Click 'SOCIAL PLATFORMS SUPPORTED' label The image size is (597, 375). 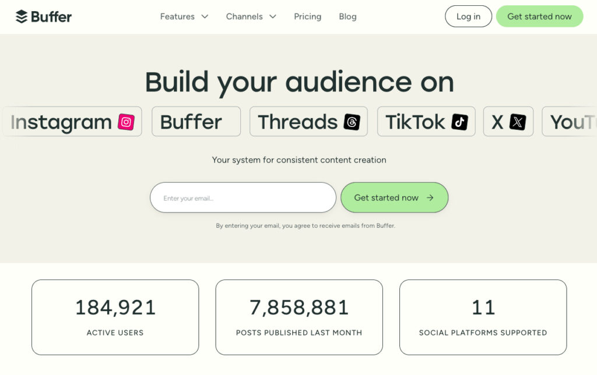483,333
